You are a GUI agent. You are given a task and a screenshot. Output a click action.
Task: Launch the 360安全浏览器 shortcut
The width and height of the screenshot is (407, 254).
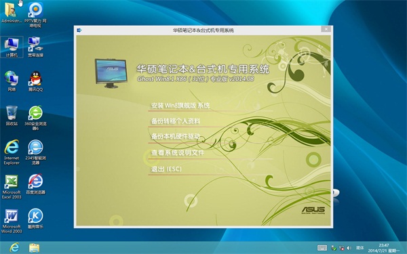pyautogui.click(x=35, y=118)
